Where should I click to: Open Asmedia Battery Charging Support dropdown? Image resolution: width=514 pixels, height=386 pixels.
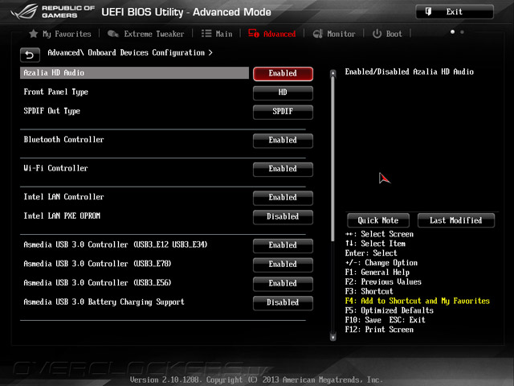pyautogui.click(x=283, y=302)
